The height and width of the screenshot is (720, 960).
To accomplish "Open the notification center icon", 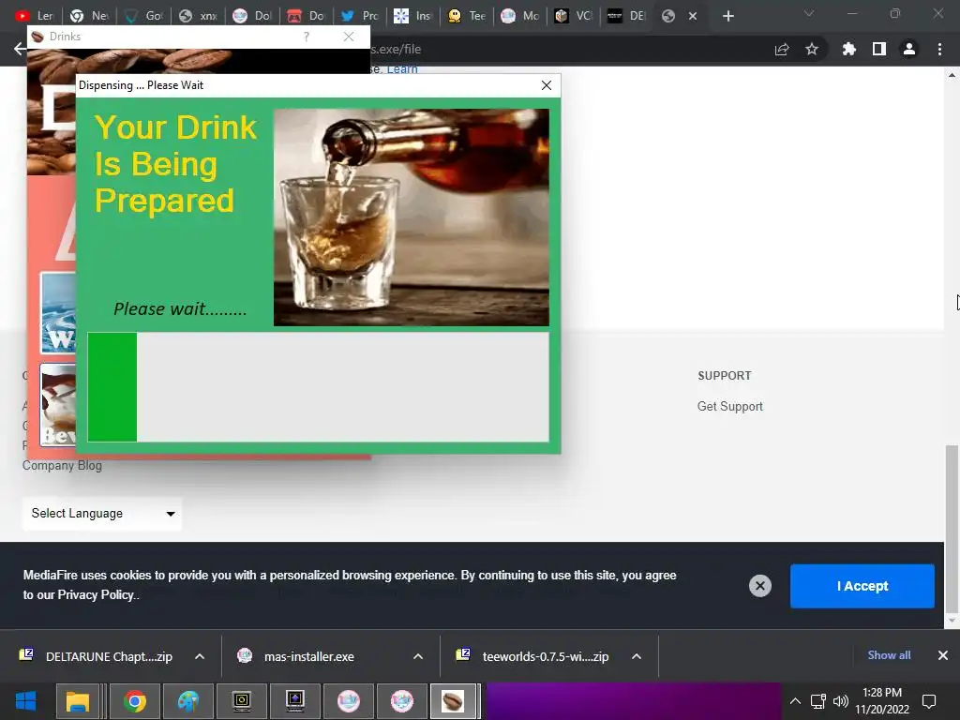I will coord(929,701).
